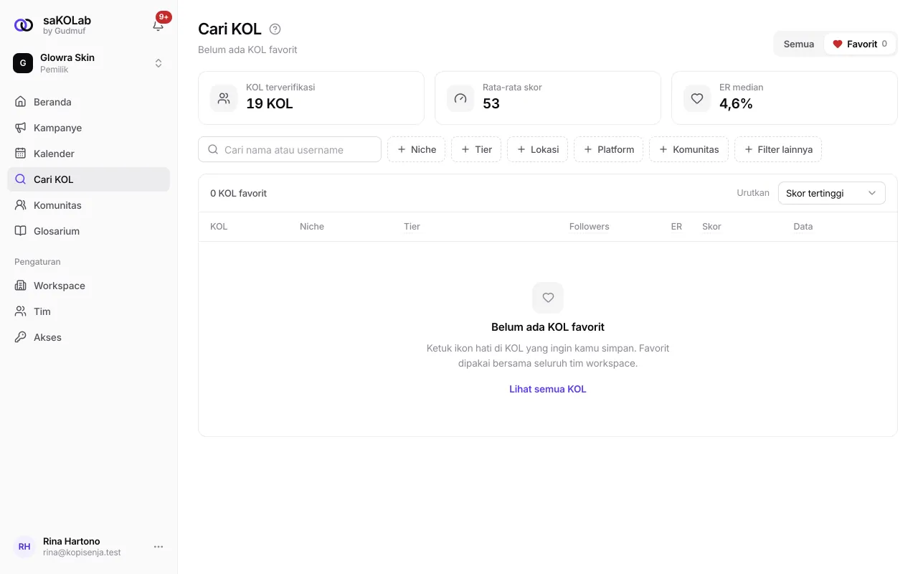Open the Rina Hartono user options menu
This screenshot has height=574, width=918.
(158, 547)
